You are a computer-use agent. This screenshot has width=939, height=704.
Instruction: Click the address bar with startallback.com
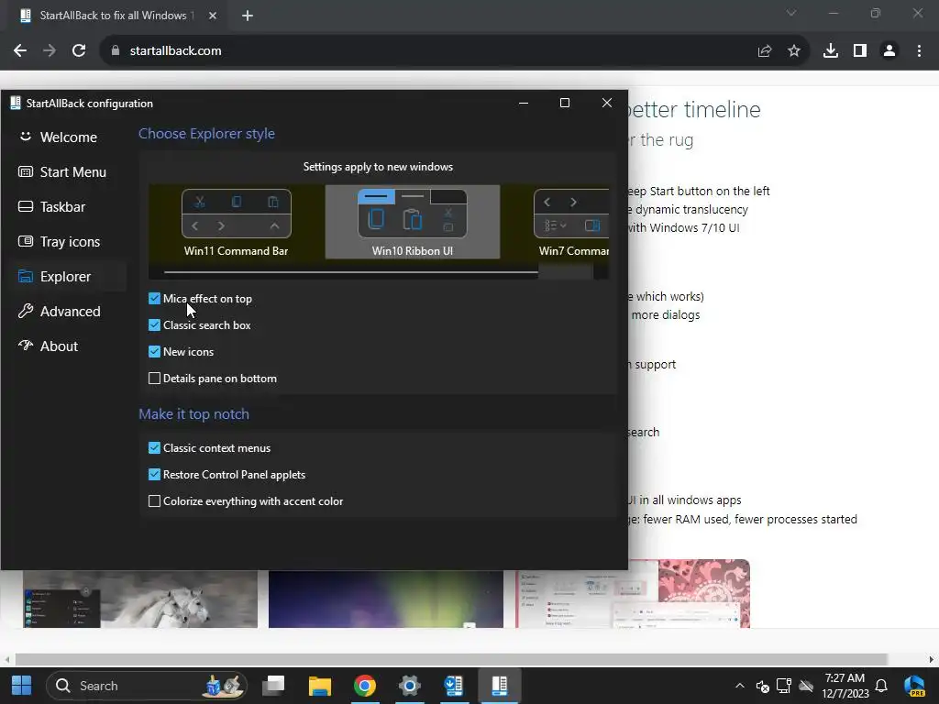tap(419, 51)
